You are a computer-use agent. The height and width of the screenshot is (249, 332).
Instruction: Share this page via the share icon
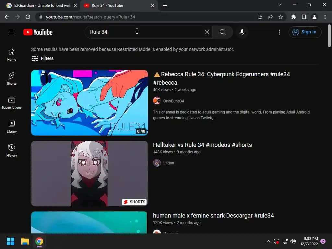270,17
